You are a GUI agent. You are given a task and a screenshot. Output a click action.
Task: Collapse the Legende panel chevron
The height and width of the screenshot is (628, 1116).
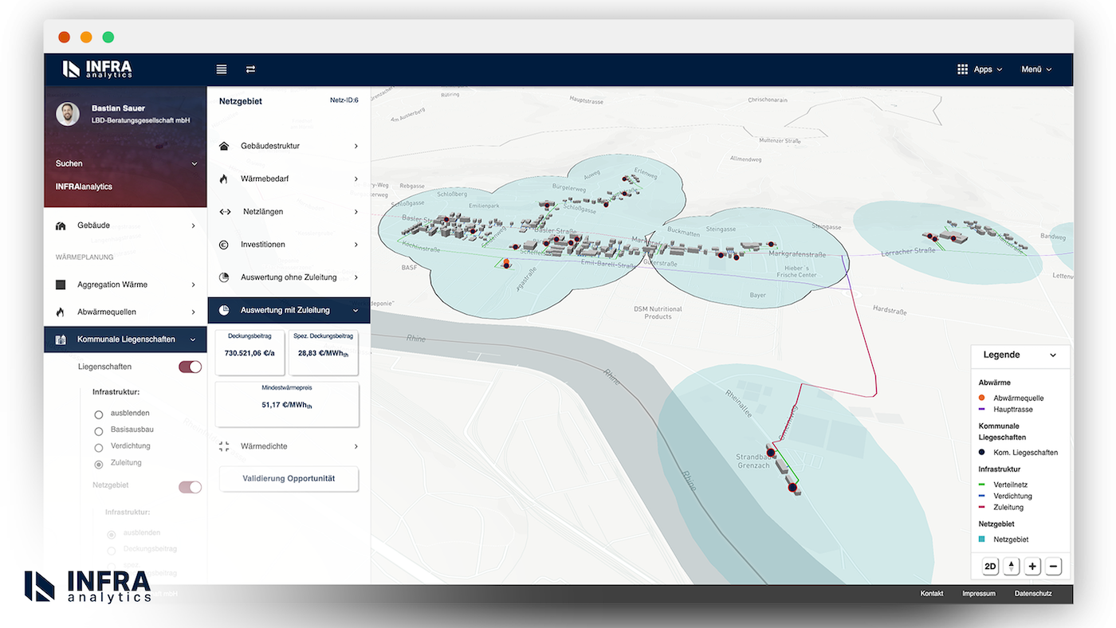(1052, 355)
